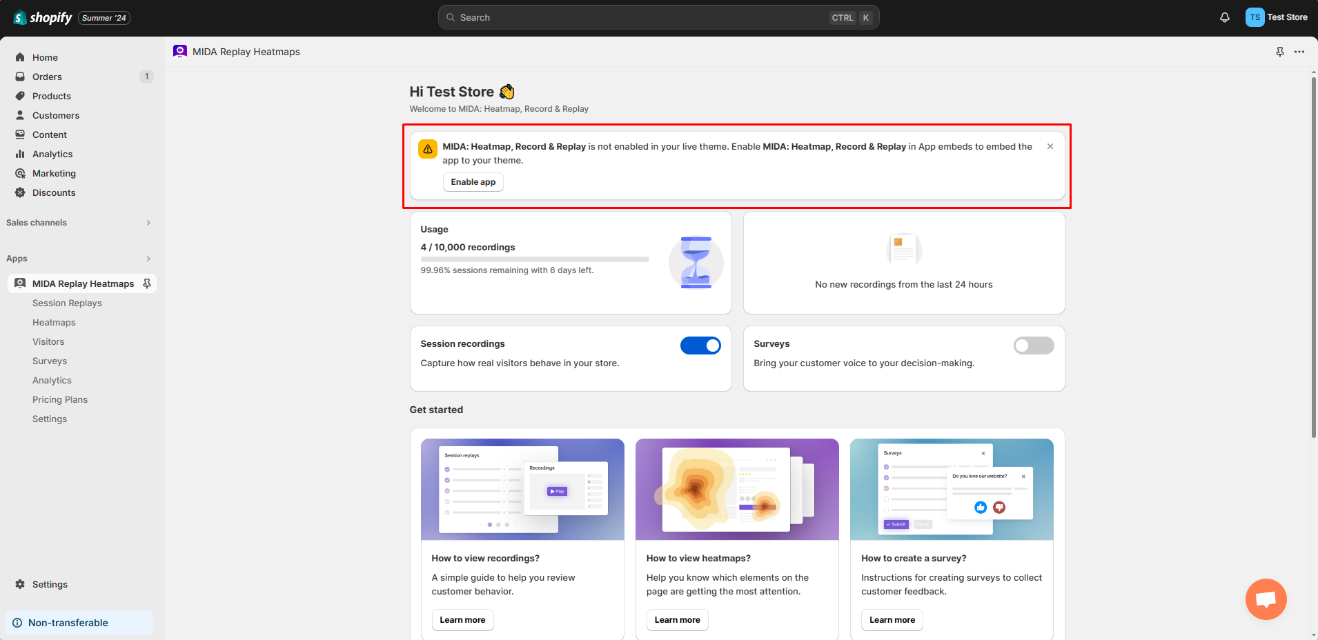Click the usage recordings progress bar
The image size is (1318, 640).
535,259
